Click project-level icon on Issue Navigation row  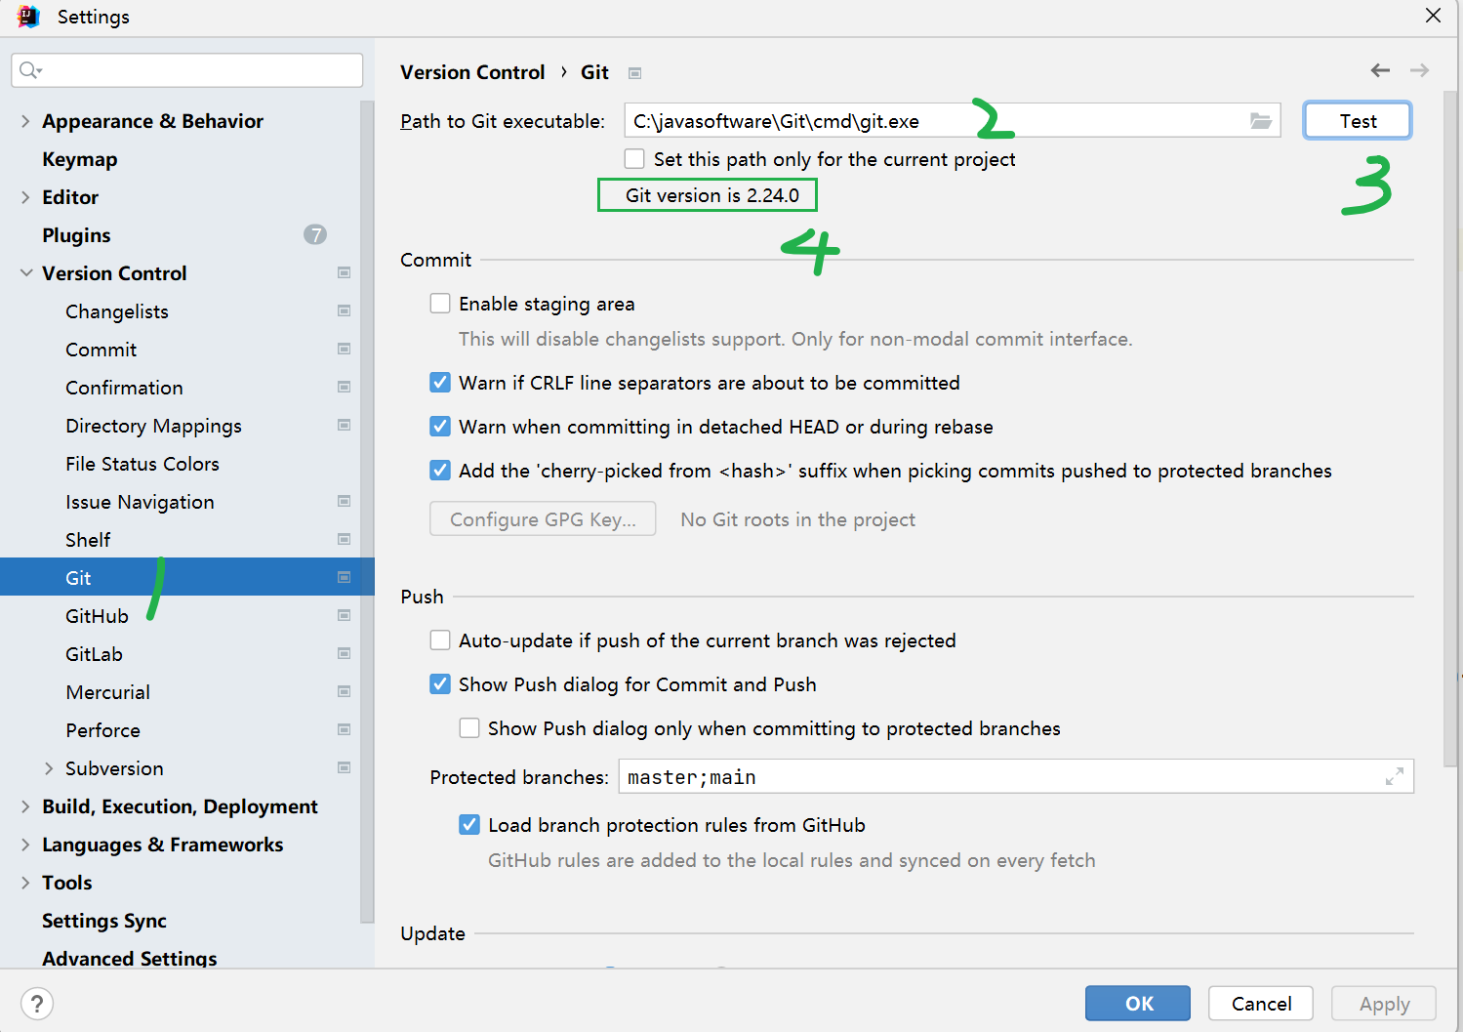(x=345, y=501)
